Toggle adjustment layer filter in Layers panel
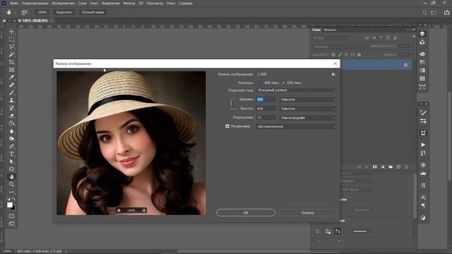The width and height of the screenshot is (452, 254). (x=374, y=37)
